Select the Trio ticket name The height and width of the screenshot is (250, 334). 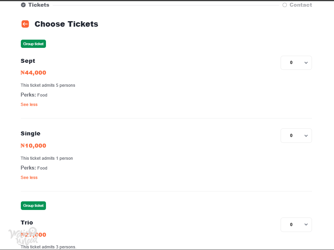click(27, 223)
